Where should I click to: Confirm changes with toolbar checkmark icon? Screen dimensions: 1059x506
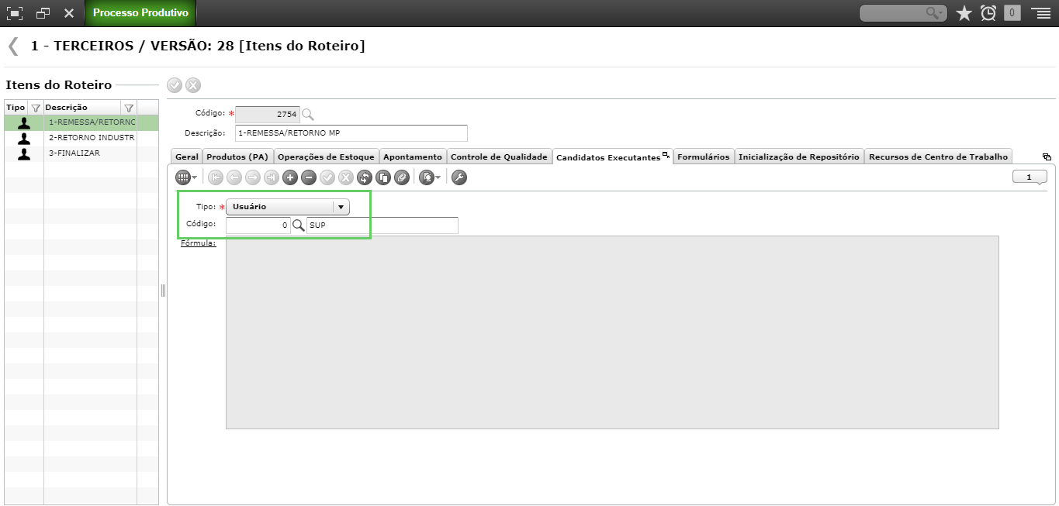click(327, 177)
